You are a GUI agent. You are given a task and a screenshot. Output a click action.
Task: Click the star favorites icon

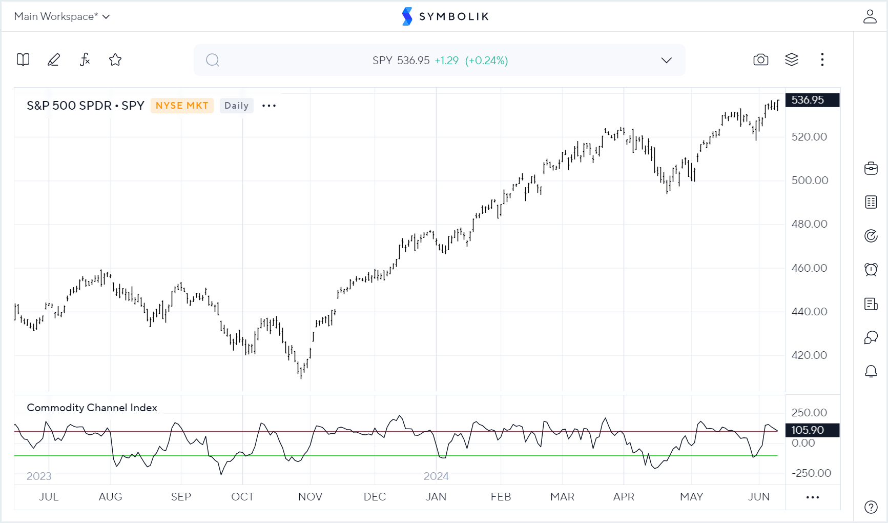coord(115,60)
